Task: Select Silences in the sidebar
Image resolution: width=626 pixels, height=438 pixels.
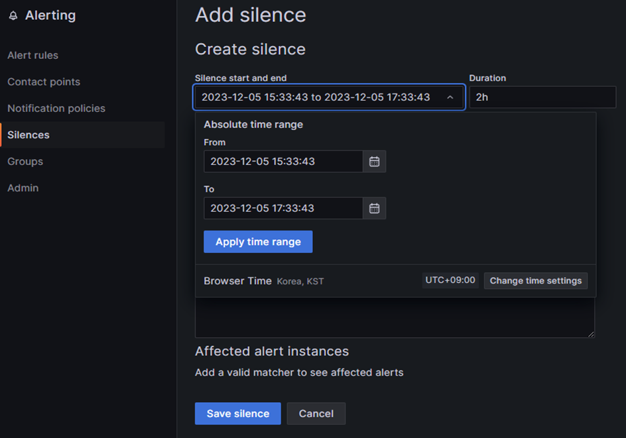Action: pyautogui.click(x=83, y=135)
